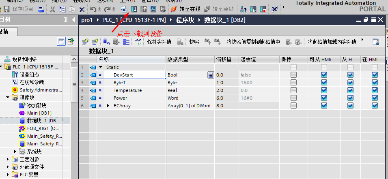Collapse the Static section in the table
Screen dimensions: 388x179
(x=101, y=67)
